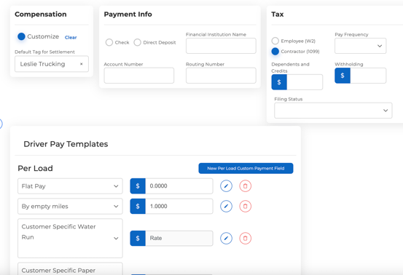Open the Pay Frequency dropdown
The height and width of the screenshot is (275, 403).
click(360, 46)
